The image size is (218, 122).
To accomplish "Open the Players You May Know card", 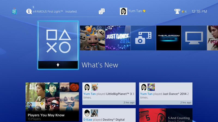I will pos(52,102).
